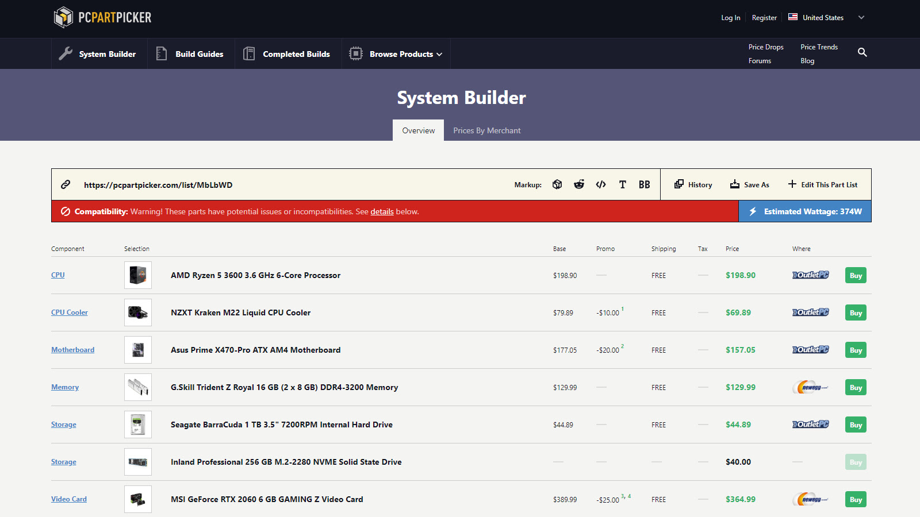The width and height of the screenshot is (920, 517).
Task: Save As a new part list
Action: pos(750,184)
